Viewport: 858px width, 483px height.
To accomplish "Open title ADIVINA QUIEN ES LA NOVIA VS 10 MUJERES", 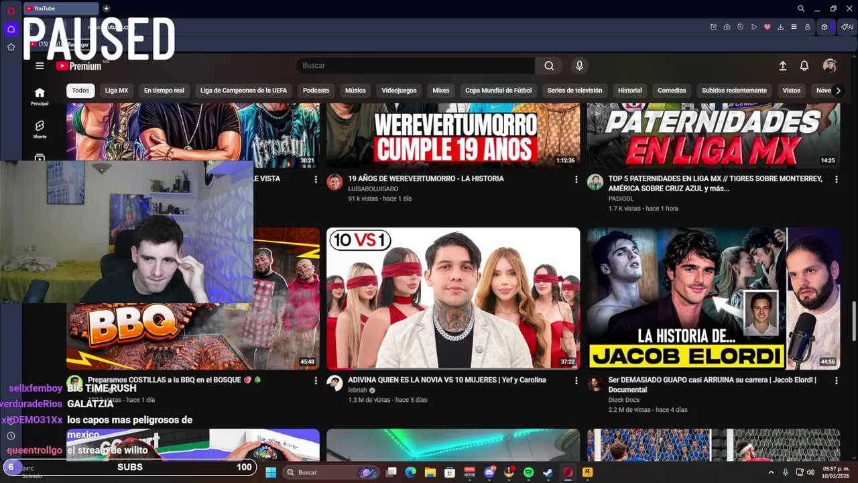I will pyautogui.click(x=446, y=380).
